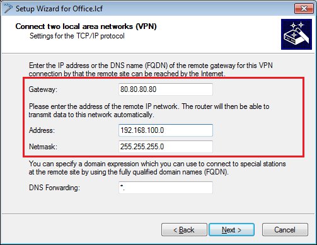
Task: Click the Gateway label
Action: [43, 89]
